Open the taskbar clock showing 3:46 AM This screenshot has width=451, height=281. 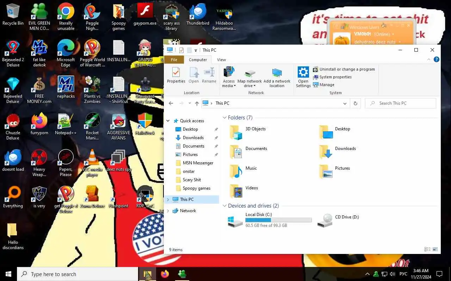pos(420,274)
